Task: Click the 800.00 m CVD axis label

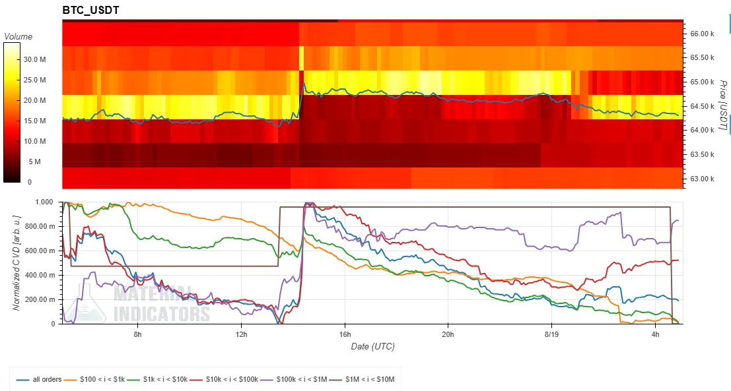Action: click(x=42, y=226)
